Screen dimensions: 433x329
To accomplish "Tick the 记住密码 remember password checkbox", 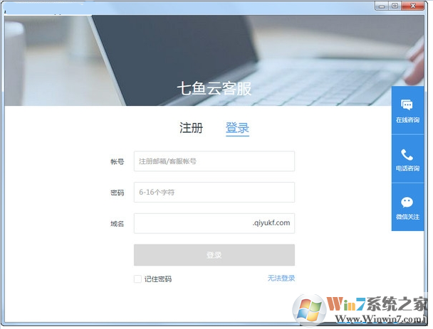I will coord(137,279).
